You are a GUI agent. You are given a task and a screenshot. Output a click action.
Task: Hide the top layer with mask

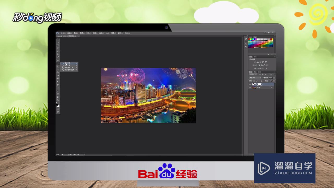[250, 84]
